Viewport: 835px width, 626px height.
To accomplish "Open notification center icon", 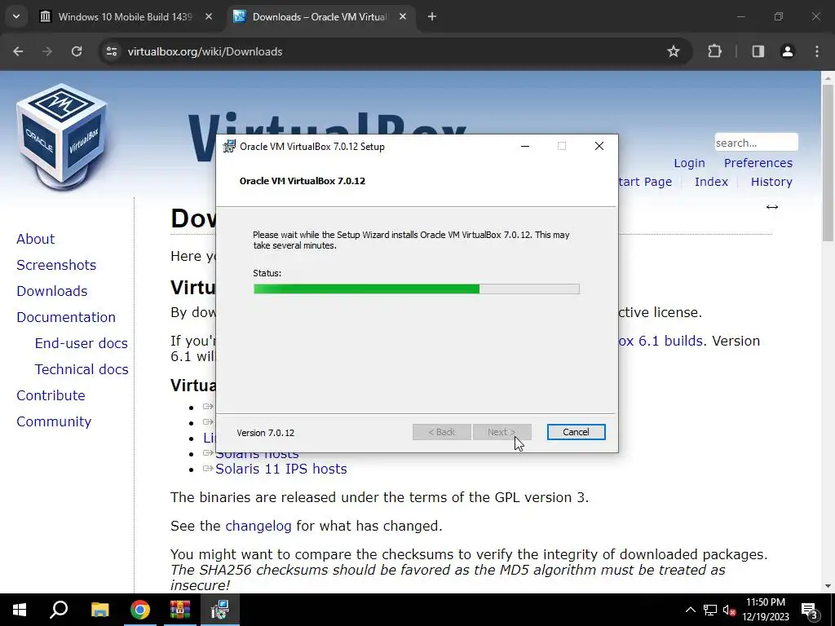I will [810, 610].
